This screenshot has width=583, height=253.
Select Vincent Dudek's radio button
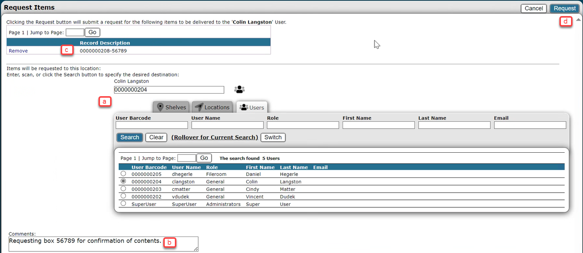(123, 196)
